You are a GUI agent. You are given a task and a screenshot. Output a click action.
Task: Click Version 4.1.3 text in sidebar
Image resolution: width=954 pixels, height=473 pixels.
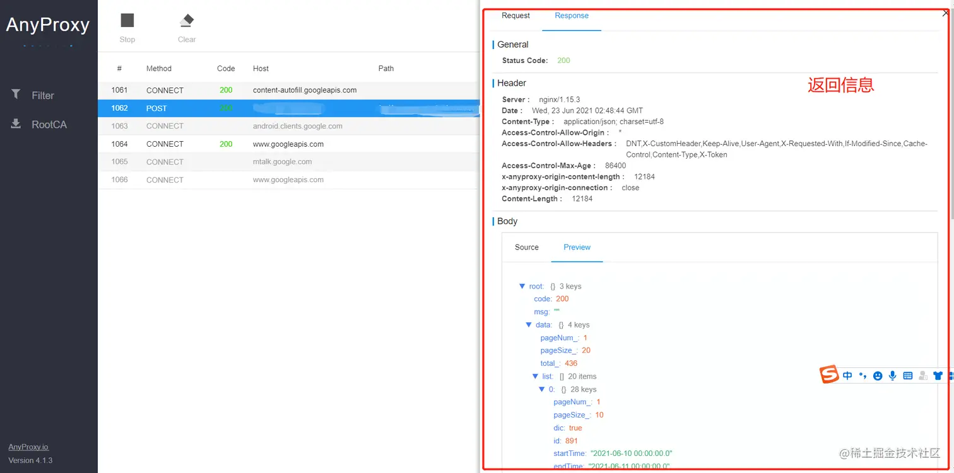30,460
